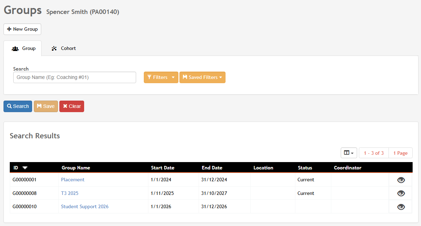Sort by Status column header
This screenshot has width=421, height=226.
point(305,168)
